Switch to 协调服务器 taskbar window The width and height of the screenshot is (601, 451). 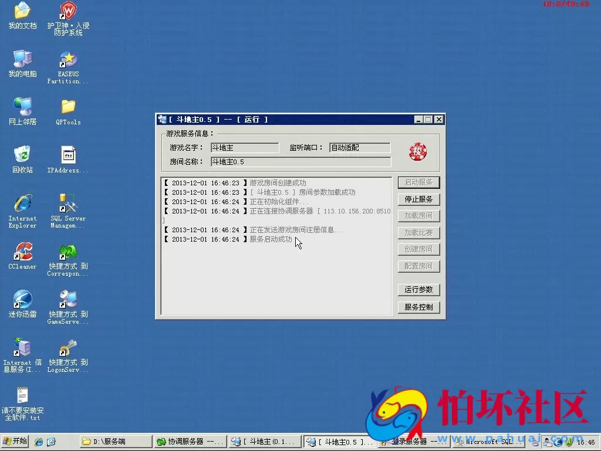(189, 442)
